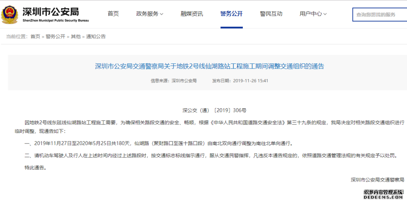The width and height of the screenshot is (407, 203).
Task: Focus the 查询您想找的服务 search box
Action: (x=380, y=15)
